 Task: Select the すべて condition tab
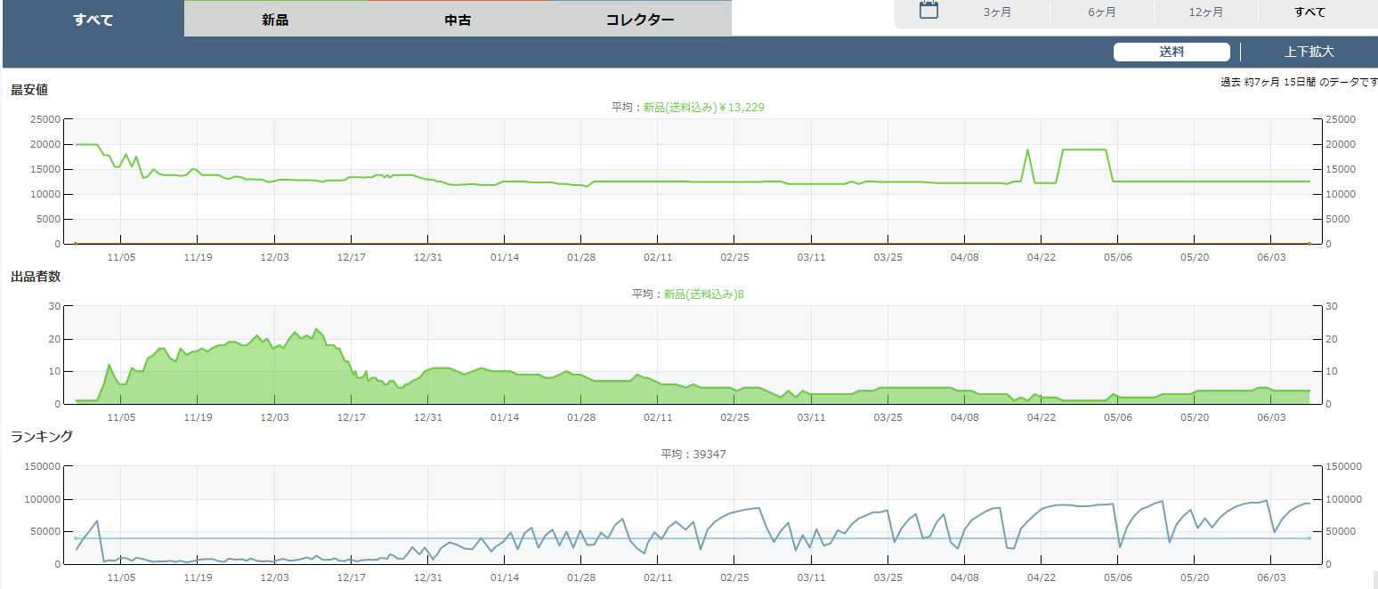coord(93,20)
